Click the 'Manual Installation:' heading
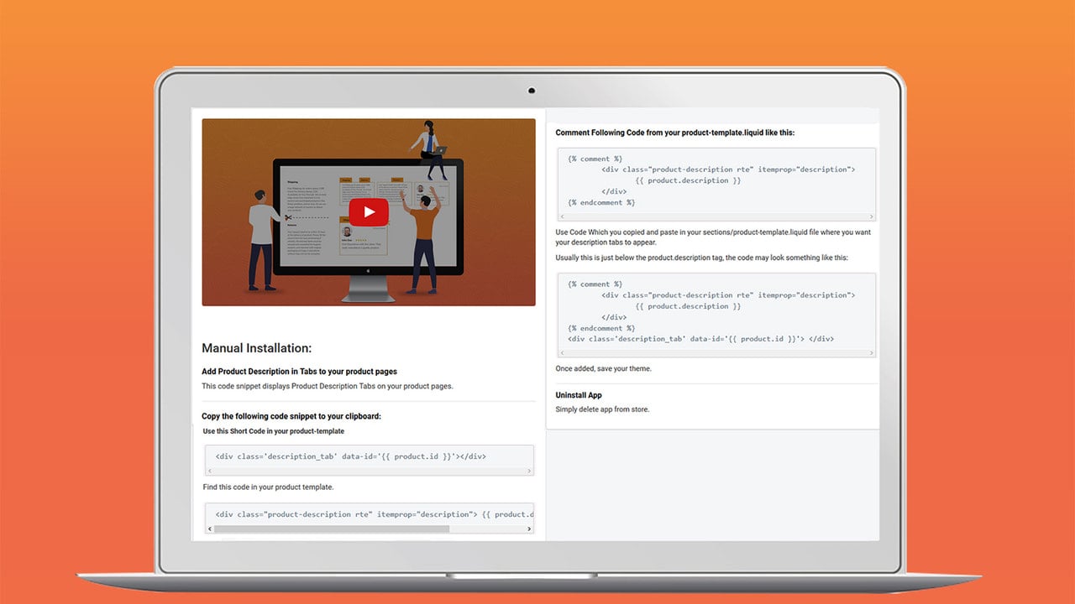Screen dimensions: 1075x604 [x=256, y=348]
